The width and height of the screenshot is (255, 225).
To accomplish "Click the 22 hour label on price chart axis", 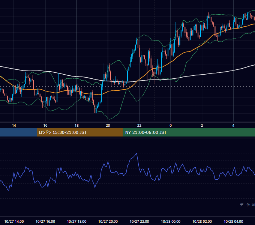I will [139, 126].
